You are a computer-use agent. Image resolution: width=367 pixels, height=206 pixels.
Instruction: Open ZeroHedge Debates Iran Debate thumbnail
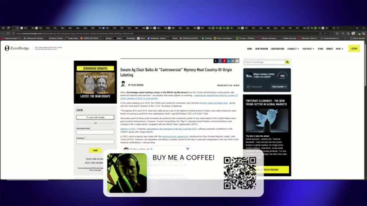[x=95, y=82]
